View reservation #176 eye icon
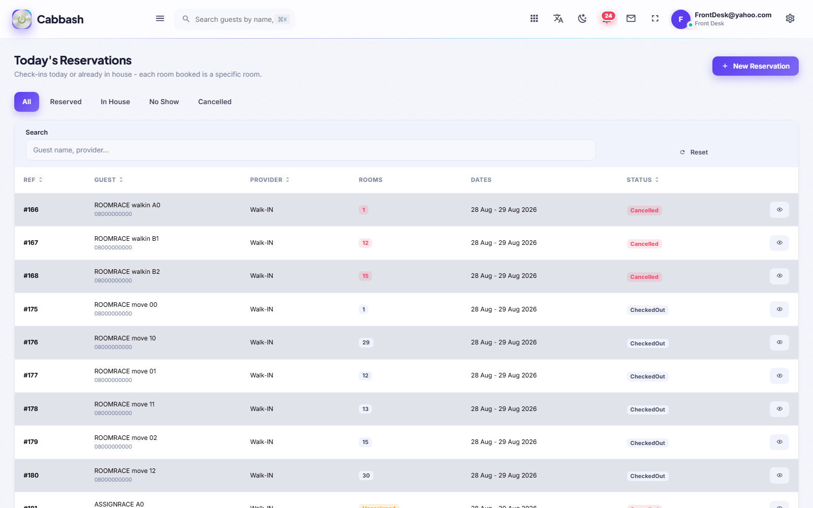Image resolution: width=813 pixels, height=508 pixels. (779, 342)
